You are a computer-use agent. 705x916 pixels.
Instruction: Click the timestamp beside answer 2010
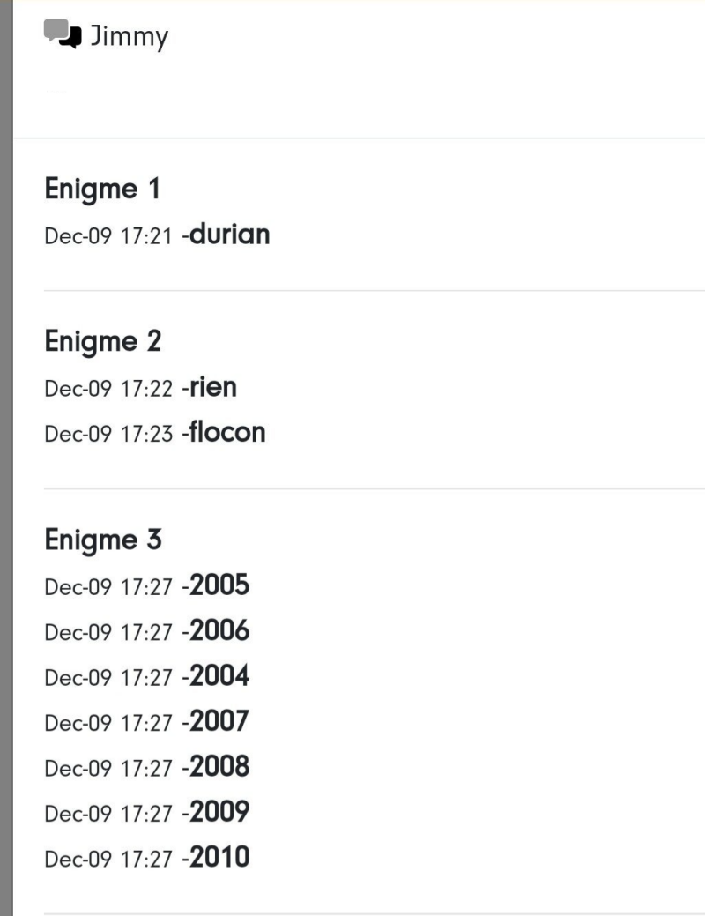coord(108,860)
